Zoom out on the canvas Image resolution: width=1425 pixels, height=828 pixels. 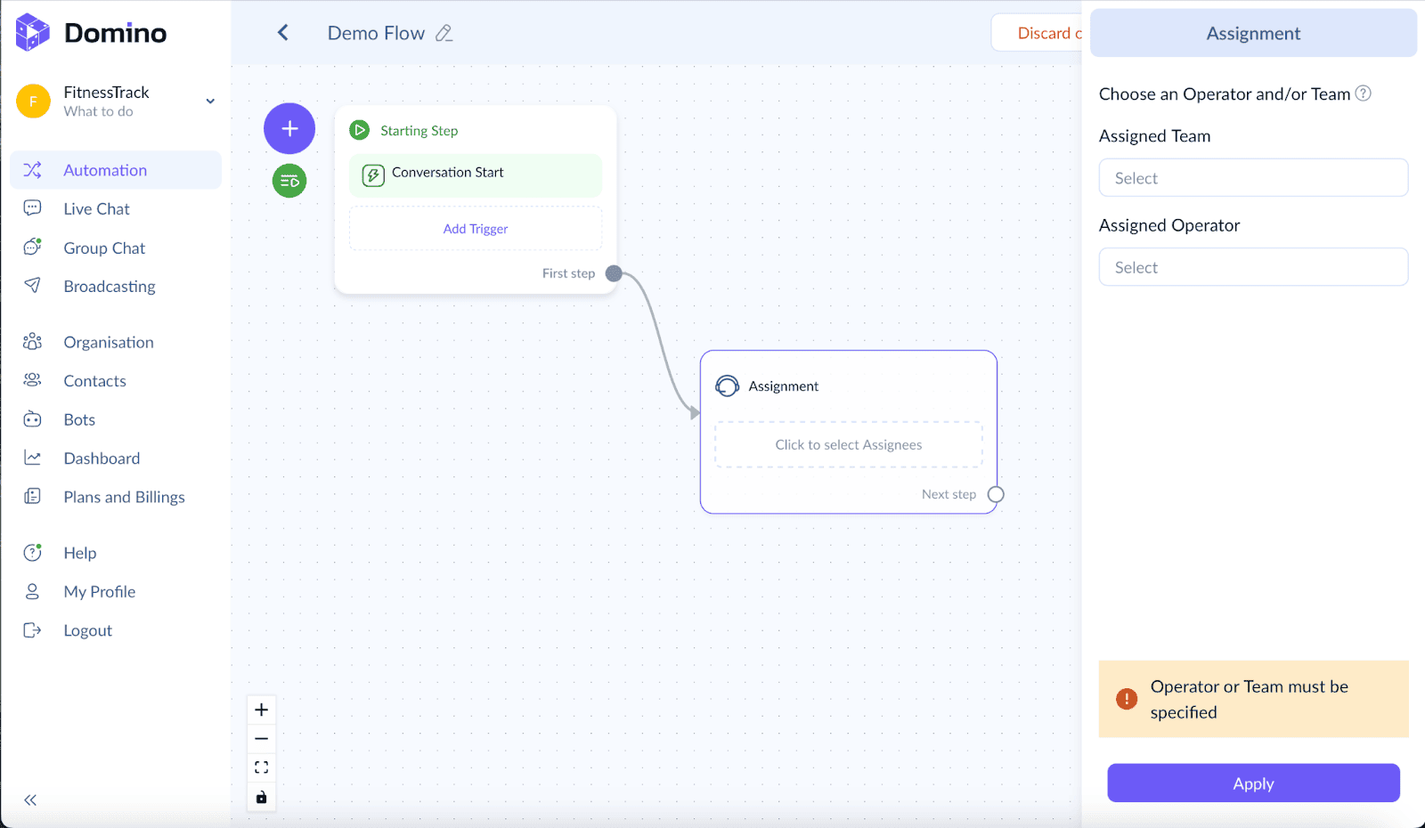261,739
